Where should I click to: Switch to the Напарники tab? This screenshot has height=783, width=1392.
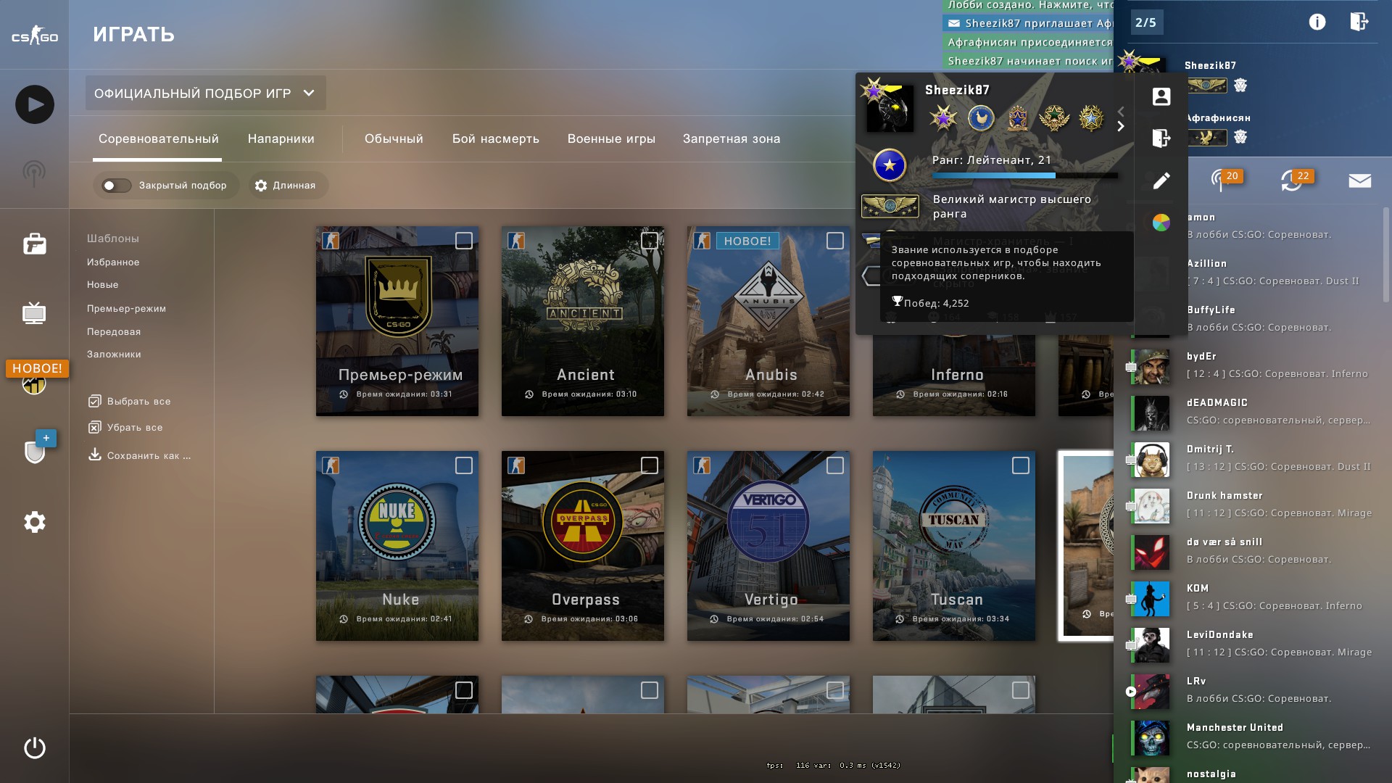click(x=281, y=138)
